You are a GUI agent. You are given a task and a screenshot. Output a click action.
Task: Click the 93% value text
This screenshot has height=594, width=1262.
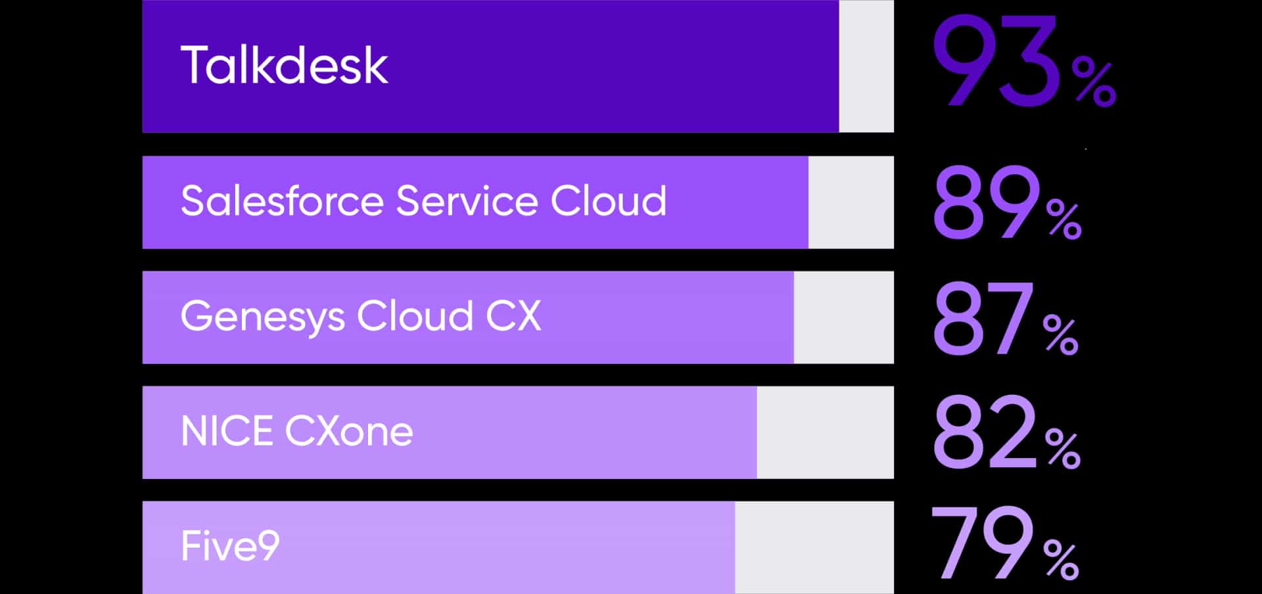1024,61
